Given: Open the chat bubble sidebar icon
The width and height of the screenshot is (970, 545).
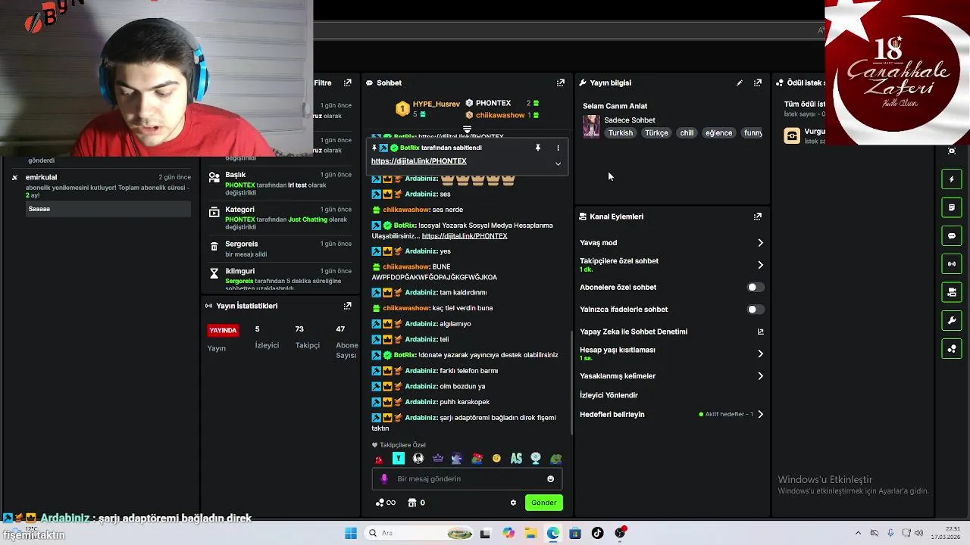Looking at the screenshot, I should coord(952,235).
